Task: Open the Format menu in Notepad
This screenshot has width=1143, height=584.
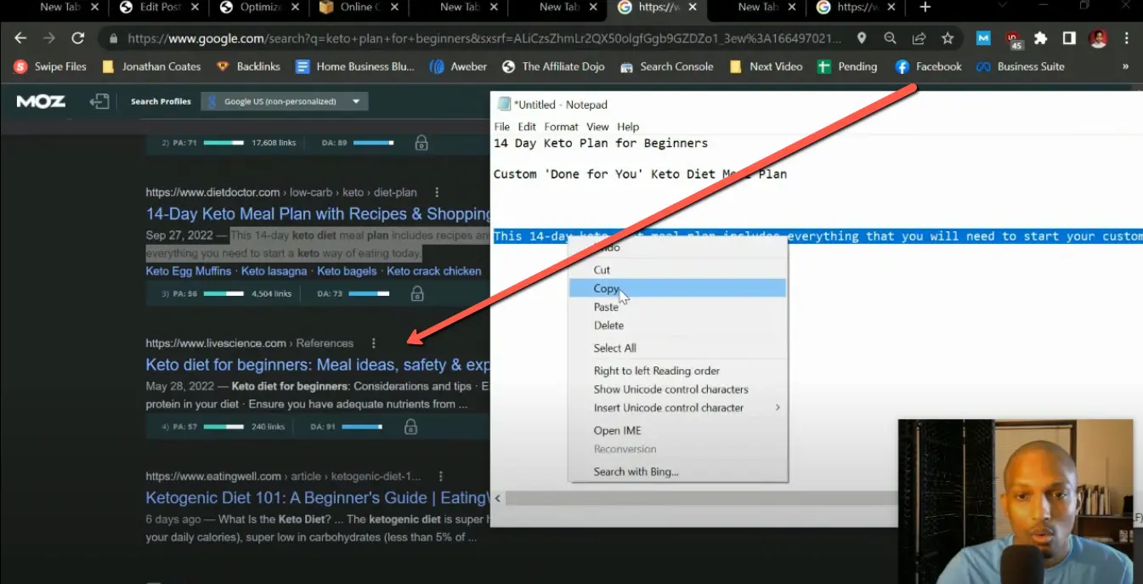Action: pos(561,126)
